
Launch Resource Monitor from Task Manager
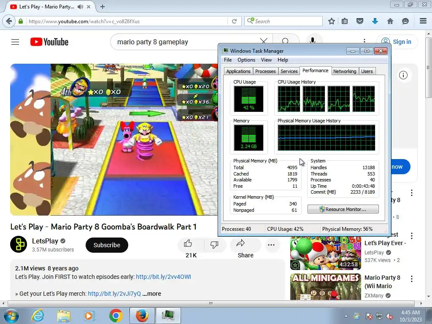tap(343, 209)
